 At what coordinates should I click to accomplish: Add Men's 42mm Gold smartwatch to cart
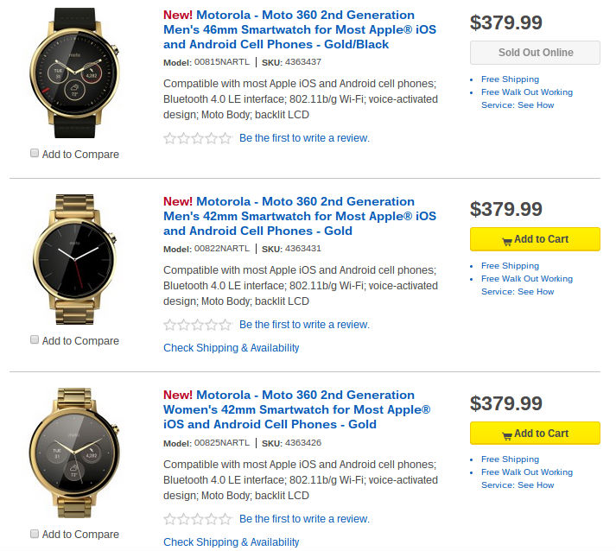[535, 239]
